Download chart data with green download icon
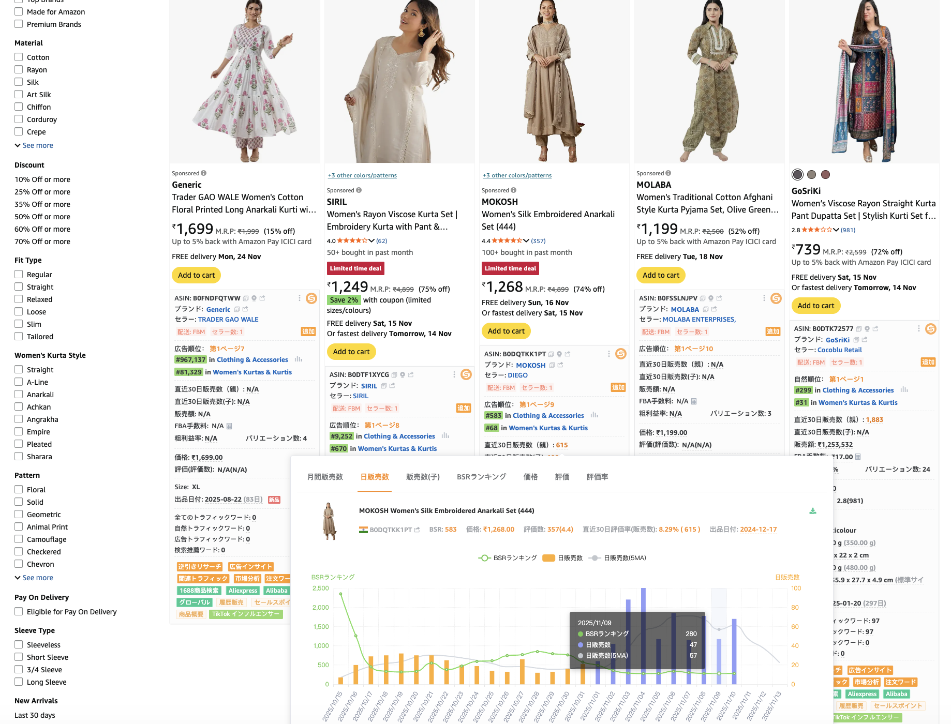Image resolution: width=951 pixels, height=724 pixels. (x=812, y=510)
